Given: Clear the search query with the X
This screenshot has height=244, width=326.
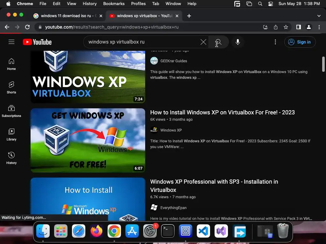Looking at the screenshot, I should 203,42.
